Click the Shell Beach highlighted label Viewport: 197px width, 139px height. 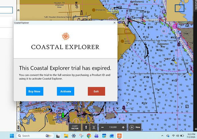(112, 11)
